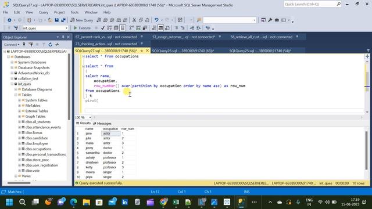The image size is (372, 209).
Task: Open the zoom 100 % dropdown
Action: coord(90,117)
